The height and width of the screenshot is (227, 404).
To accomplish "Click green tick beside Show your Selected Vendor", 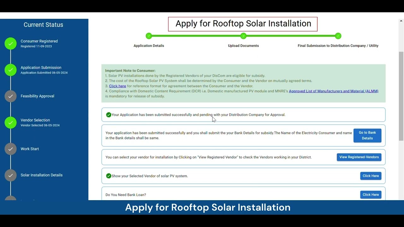I will point(109,176).
